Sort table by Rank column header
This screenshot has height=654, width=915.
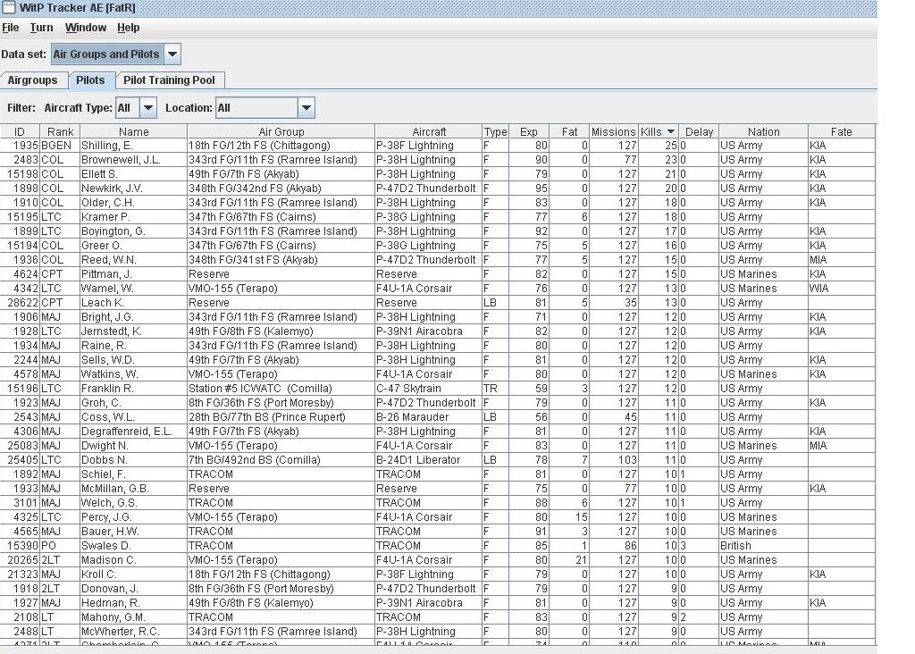coord(60,132)
